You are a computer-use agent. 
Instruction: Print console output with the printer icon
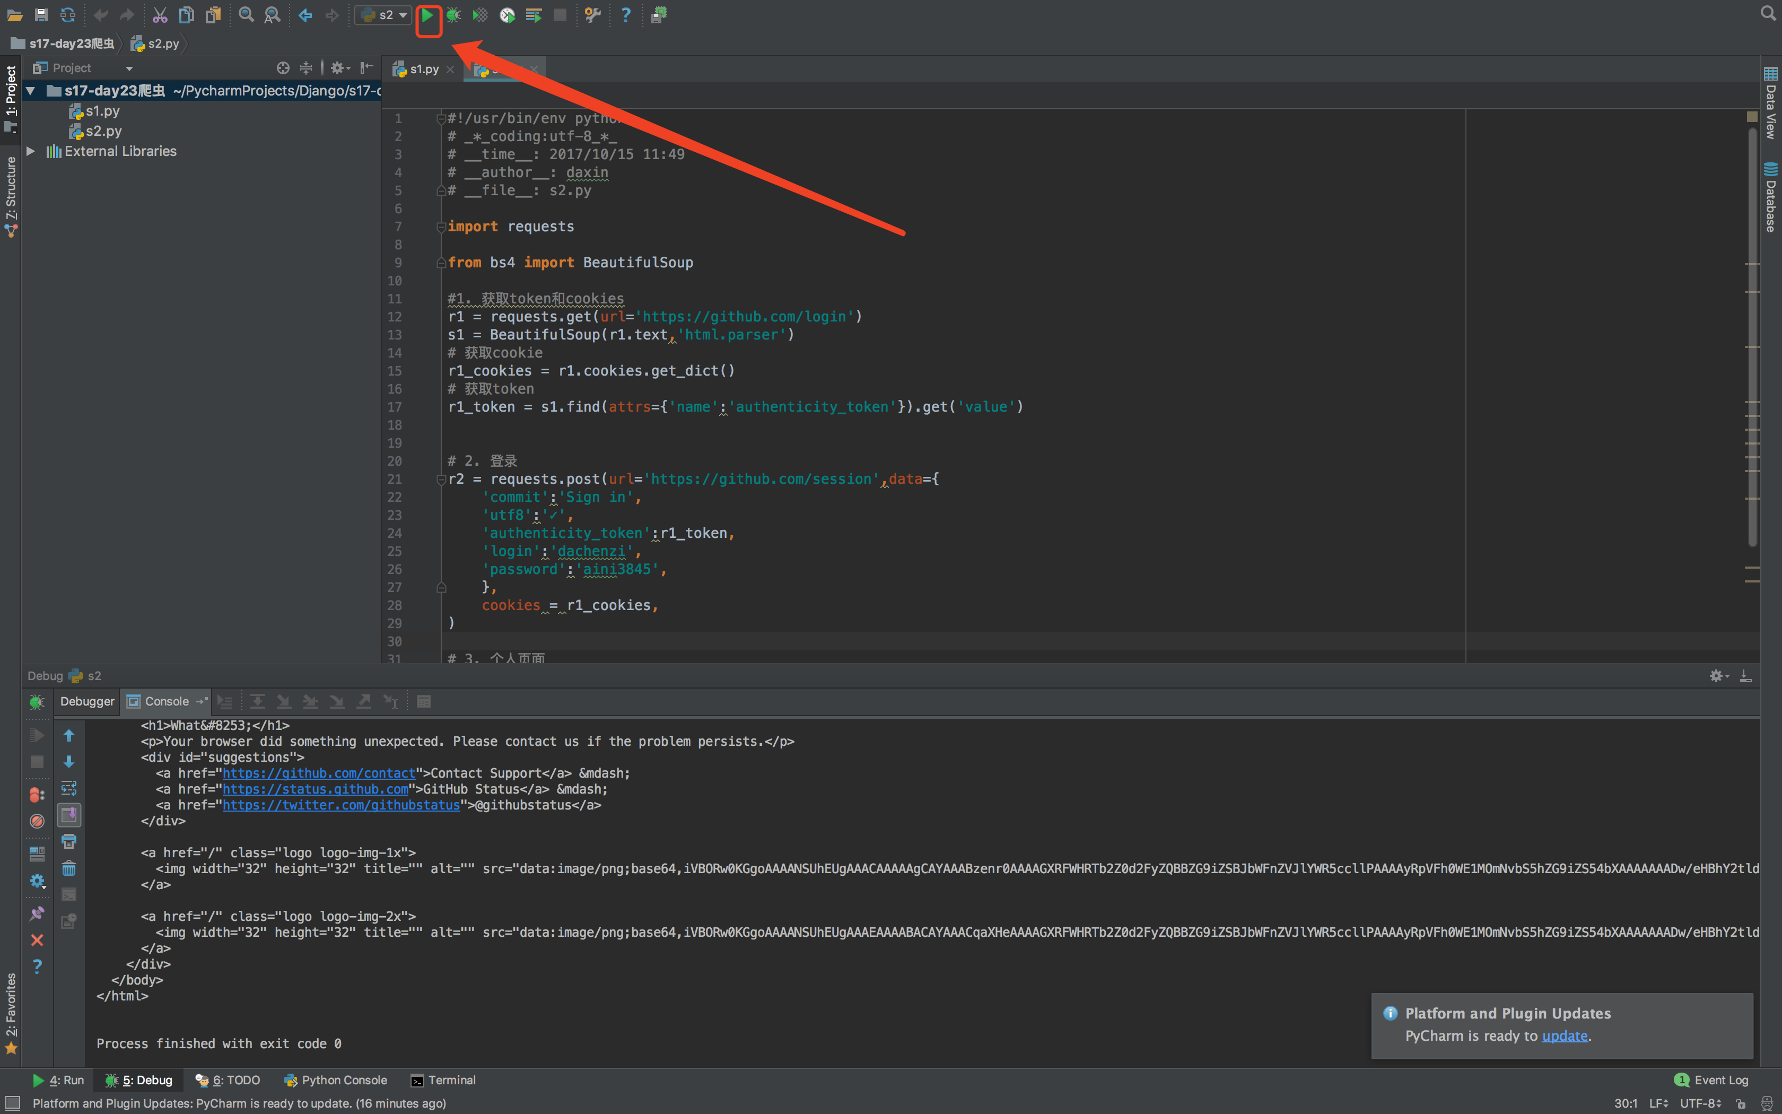[x=69, y=841]
